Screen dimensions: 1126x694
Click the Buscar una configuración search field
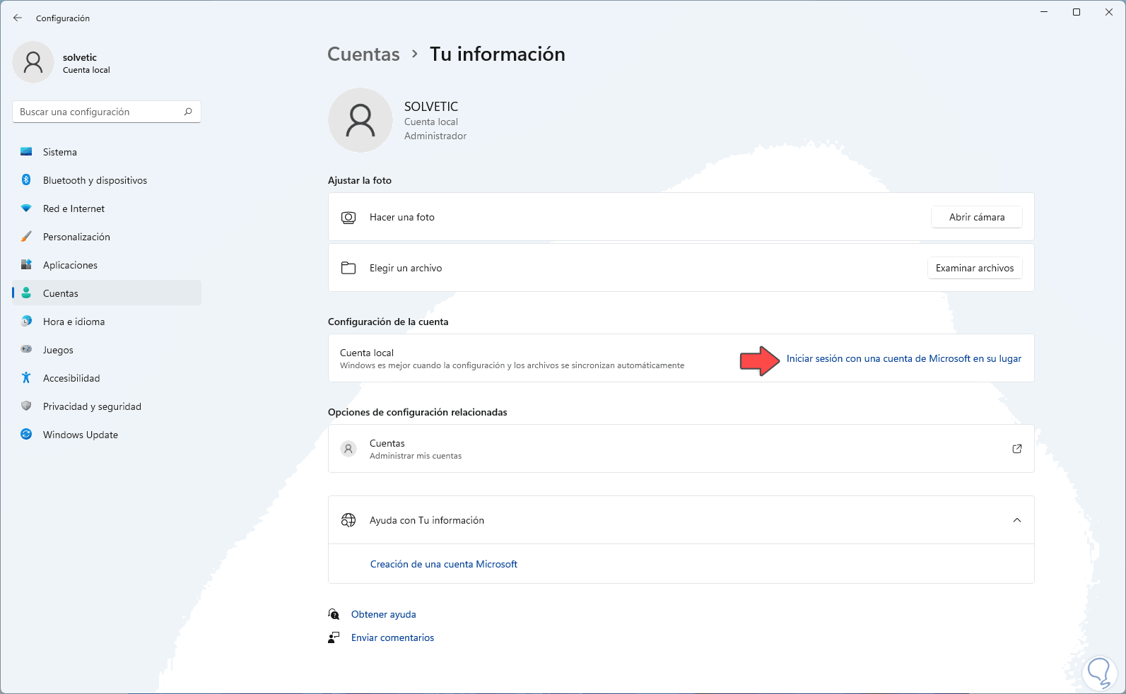tap(107, 112)
